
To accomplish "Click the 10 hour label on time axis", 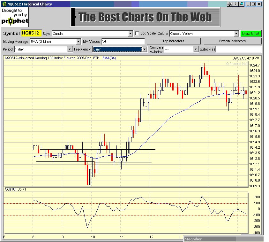I will coord(93,237).
